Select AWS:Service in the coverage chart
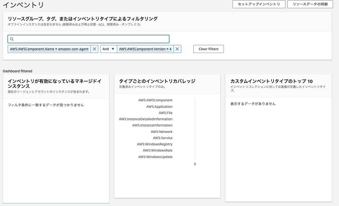The image size is (339, 206). (x=163, y=138)
